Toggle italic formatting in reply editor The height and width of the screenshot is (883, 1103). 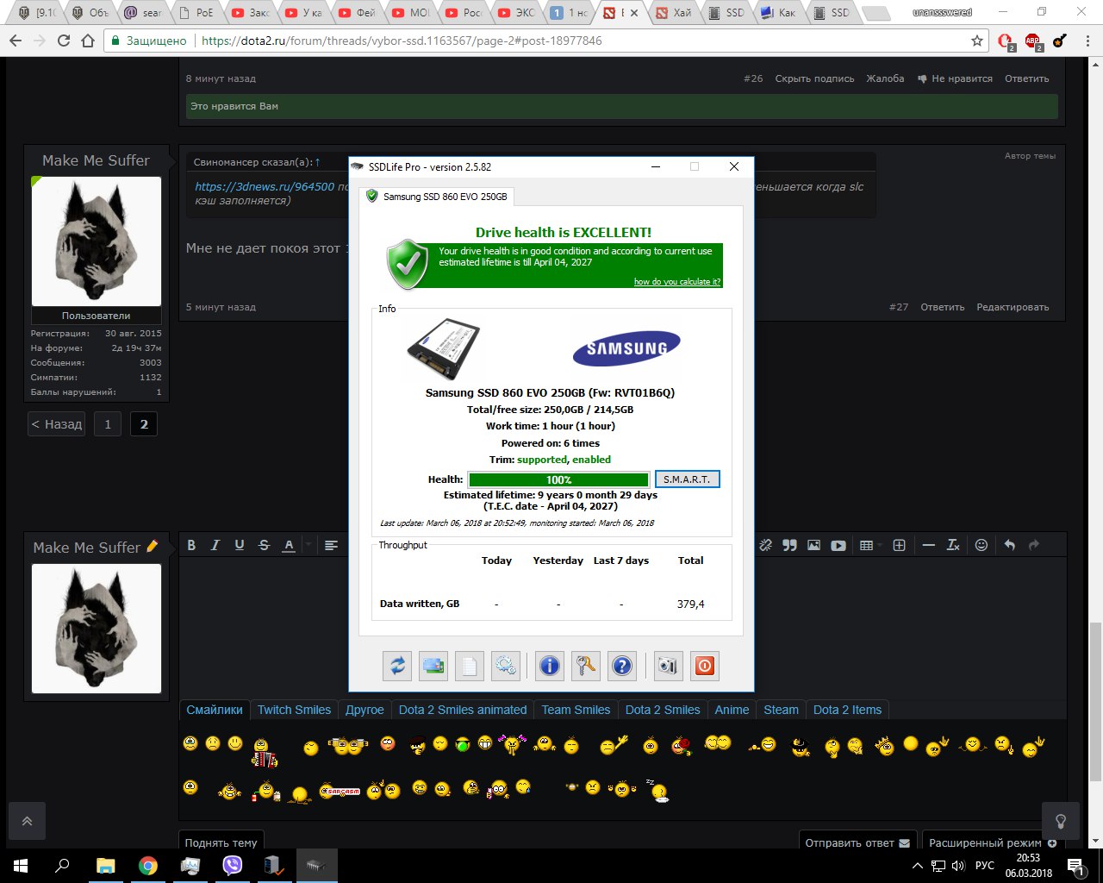(x=215, y=545)
